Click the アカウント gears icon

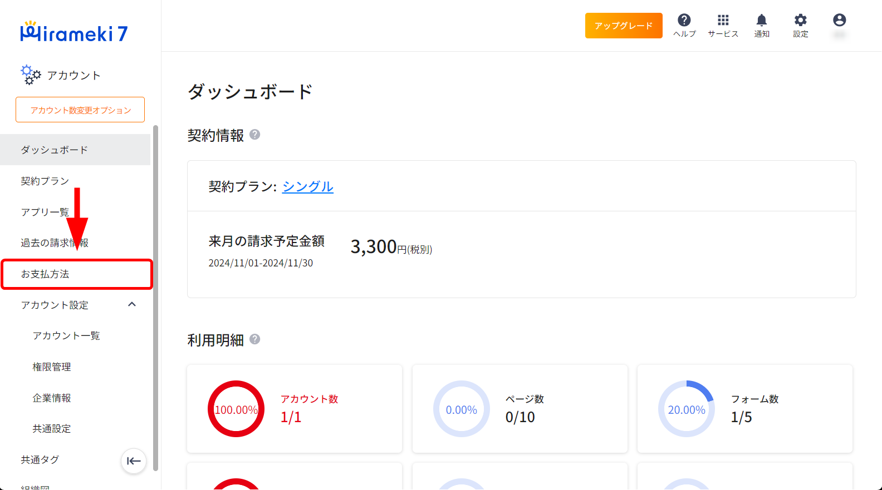31,75
